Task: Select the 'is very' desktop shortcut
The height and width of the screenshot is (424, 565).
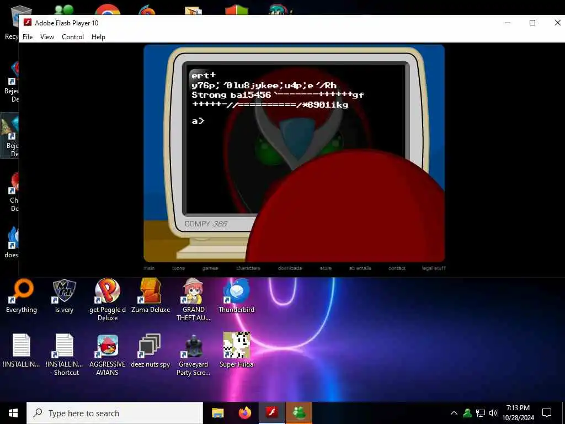Action: coord(64,296)
